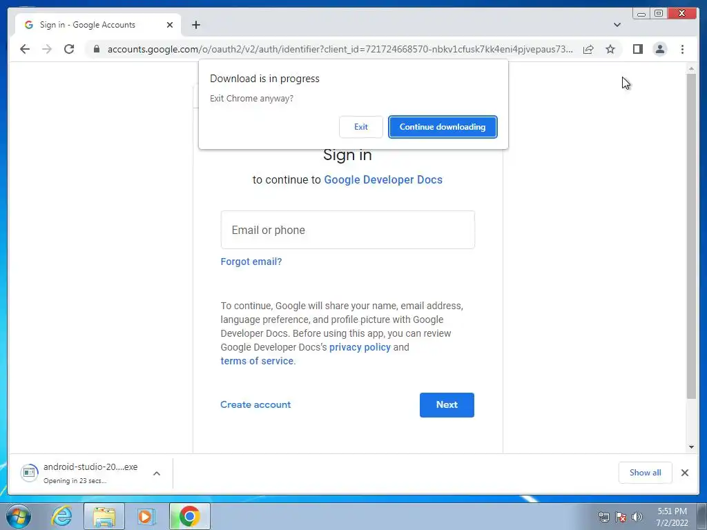Click the Forgot email? link
The height and width of the screenshot is (530, 707).
251,262
